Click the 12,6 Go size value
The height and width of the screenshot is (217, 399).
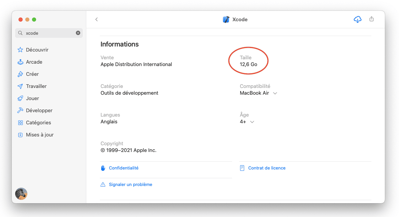point(248,64)
